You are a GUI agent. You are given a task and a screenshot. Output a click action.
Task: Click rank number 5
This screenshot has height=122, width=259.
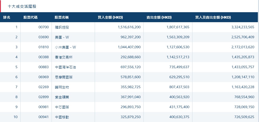tap(16, 67)
